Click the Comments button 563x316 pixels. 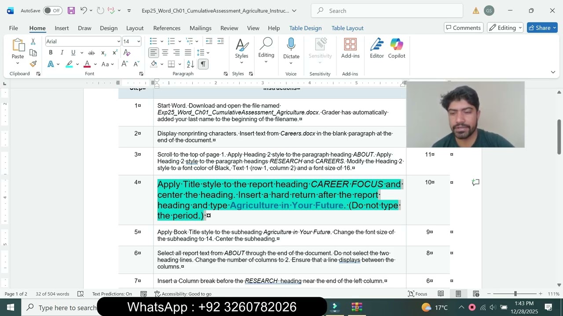coord(464,28)
